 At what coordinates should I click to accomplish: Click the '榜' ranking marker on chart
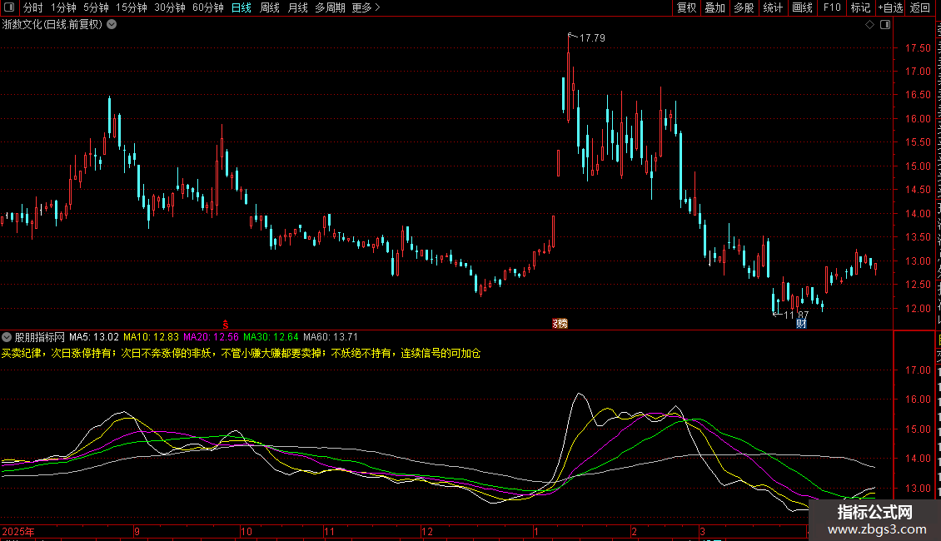(x=560, y=323)
